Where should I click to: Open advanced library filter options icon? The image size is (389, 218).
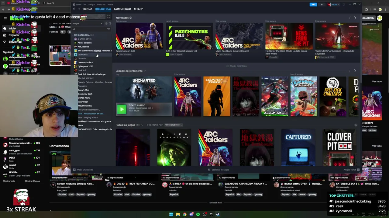pyautogui.click(x=108, y=29)
